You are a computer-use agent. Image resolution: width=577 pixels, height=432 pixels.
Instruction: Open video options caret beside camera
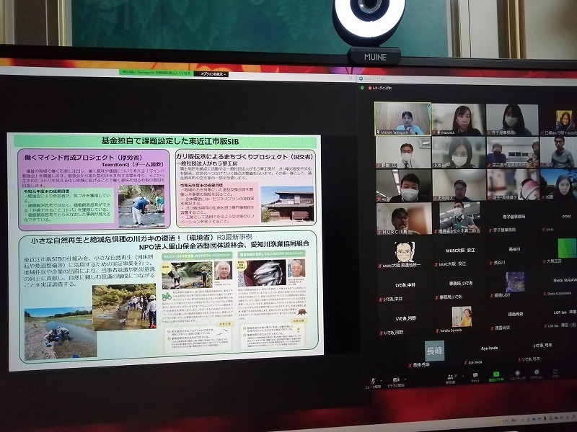pos(404,380)
